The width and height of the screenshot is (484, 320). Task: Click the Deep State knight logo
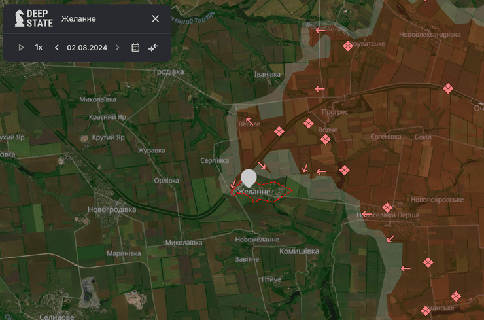click(x=19, y=18)
